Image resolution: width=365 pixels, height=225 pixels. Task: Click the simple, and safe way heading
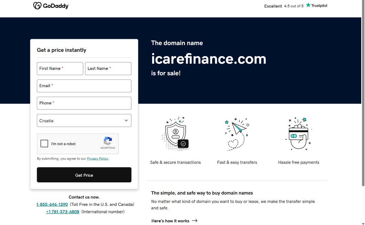(202, 193)
